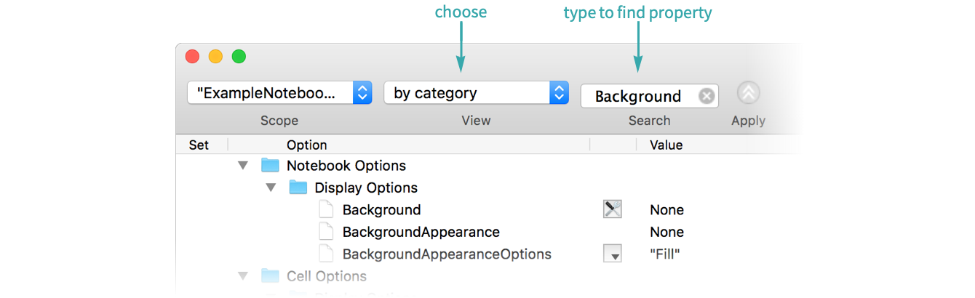Viewport: 975px width, 298px height.
Task: Collapse the Cell Options tree group
Action: pos(243,276)
